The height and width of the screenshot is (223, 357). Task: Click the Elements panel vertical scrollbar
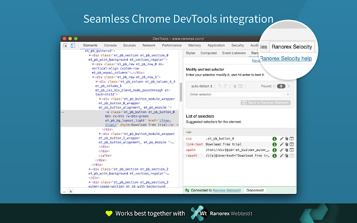[x=181, y=92]
